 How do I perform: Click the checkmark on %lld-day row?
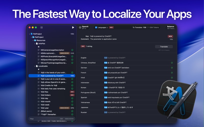72,98
